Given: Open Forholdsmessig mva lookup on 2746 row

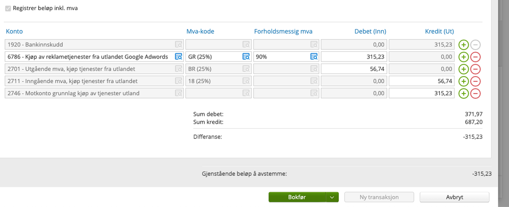Looking at the screenshot, I should pos(313,93).
